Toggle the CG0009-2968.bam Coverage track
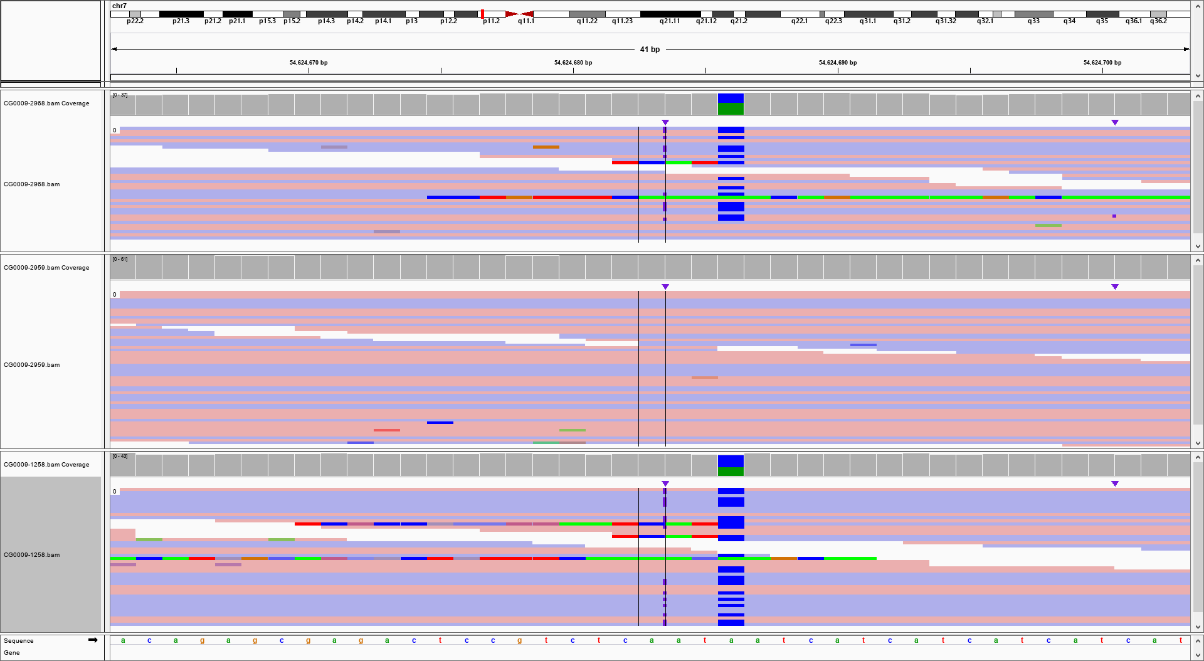This screenshot has height=661, width=1204. click(x=46, y=103)
